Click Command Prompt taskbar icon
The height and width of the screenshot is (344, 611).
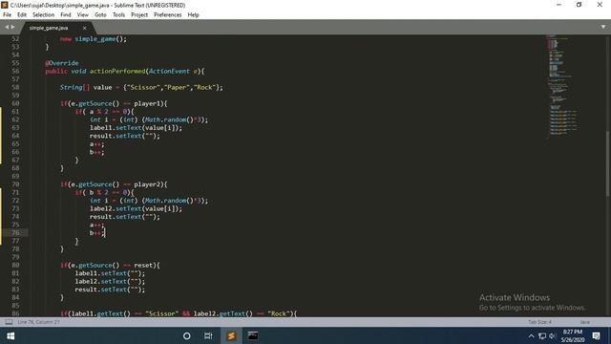[253, 335]
